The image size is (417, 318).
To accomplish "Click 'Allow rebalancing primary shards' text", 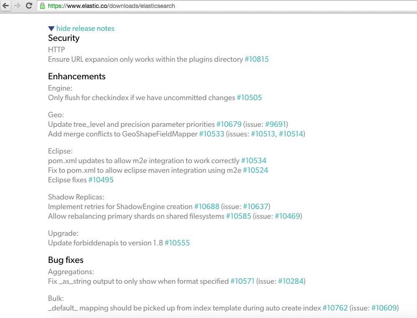I will pyautogui.click(x=101, y=216).
